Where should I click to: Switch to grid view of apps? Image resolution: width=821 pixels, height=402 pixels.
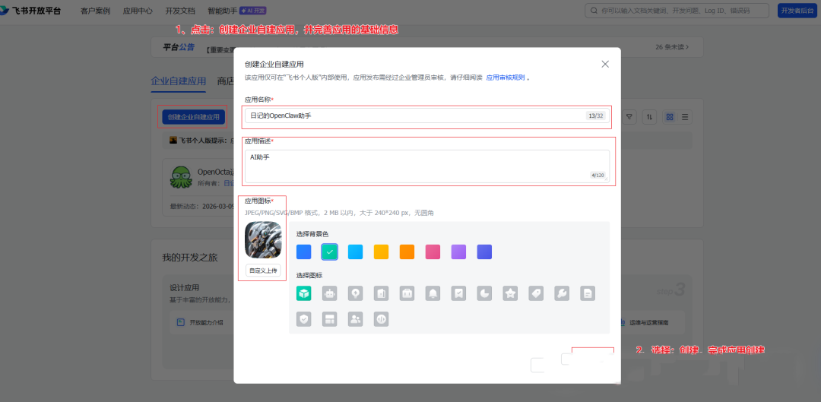pyautogui.click(x=670, y=117)
